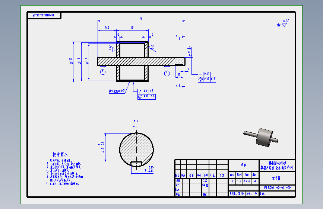This screenshot has width=323, height=209.
Task: Select the 56.5 length dimension
Action: click(107, 28)
